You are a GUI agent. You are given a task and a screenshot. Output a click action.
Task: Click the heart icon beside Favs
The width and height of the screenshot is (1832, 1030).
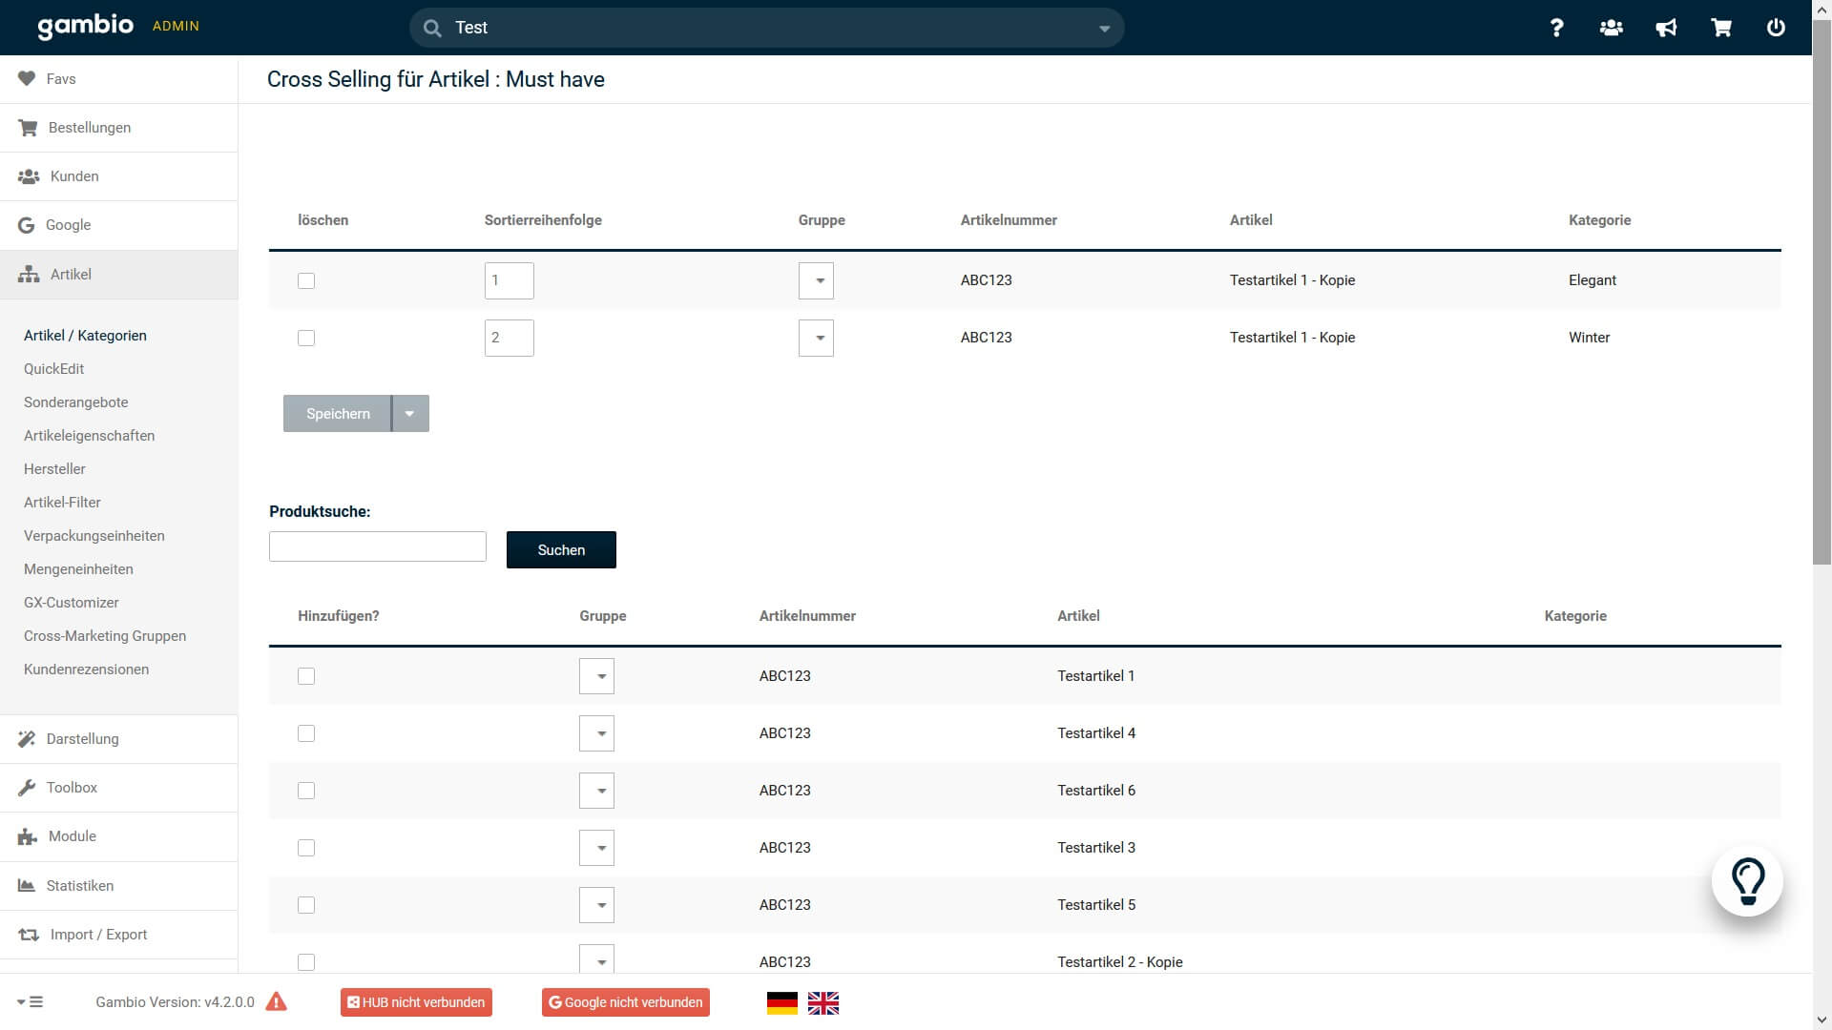[27, 79]
